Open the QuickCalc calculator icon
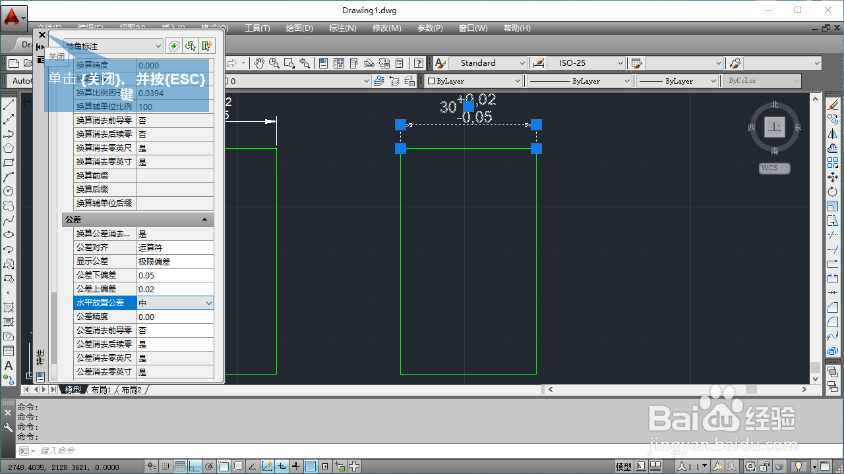Image resolution: width=844 pixels, height=474 pixels. tap(400, 63)
